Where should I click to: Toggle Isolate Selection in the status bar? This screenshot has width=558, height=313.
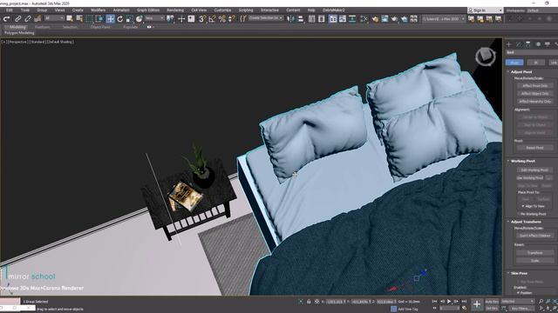[301, 302]
